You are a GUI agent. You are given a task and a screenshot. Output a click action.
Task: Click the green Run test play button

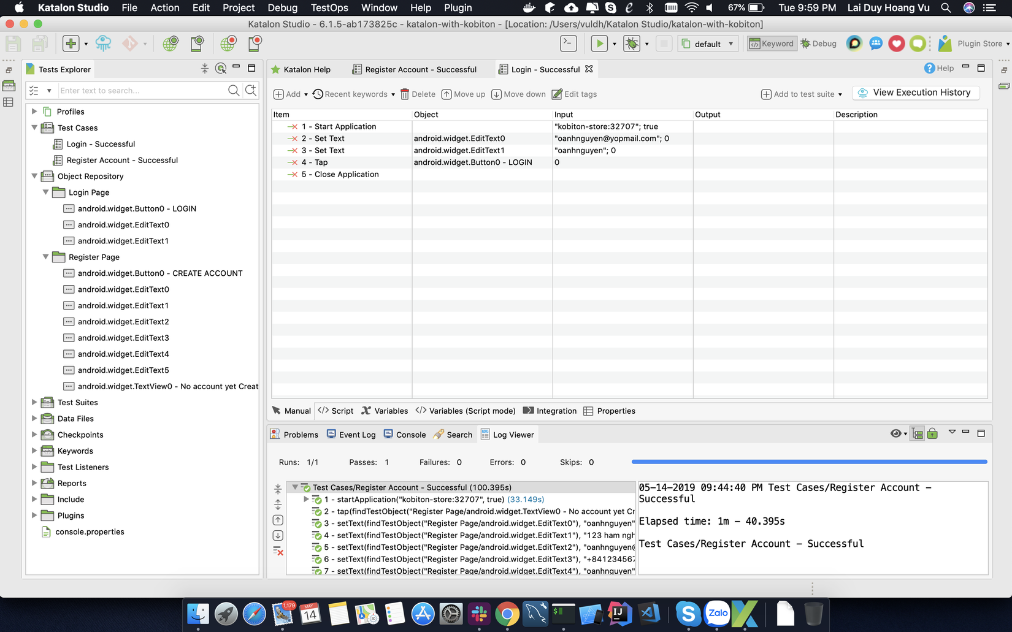coord(599,44)
